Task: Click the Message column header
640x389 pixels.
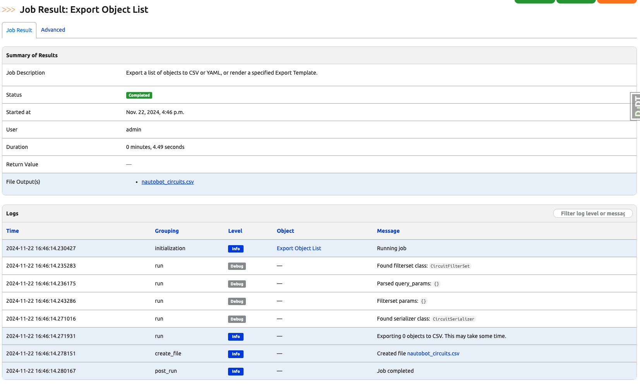Action: click(388, 231)
